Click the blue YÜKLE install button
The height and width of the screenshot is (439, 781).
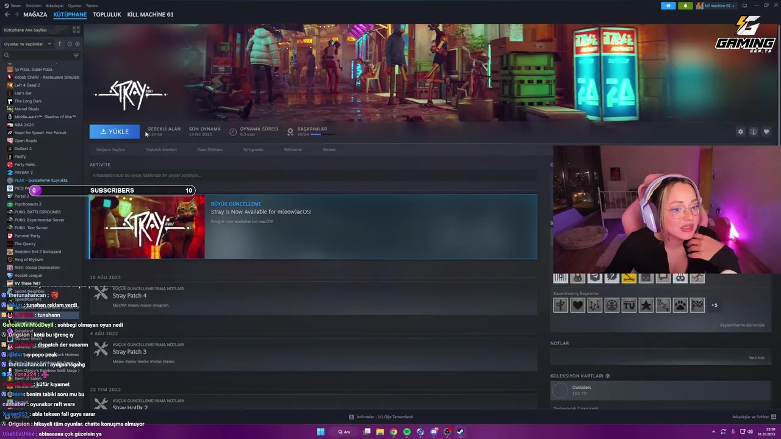[x=115, y=132]
